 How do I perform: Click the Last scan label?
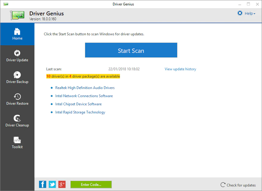[54, 69]
